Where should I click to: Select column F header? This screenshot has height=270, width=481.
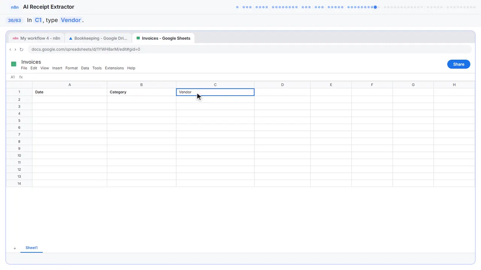click(x=372, y=85)
